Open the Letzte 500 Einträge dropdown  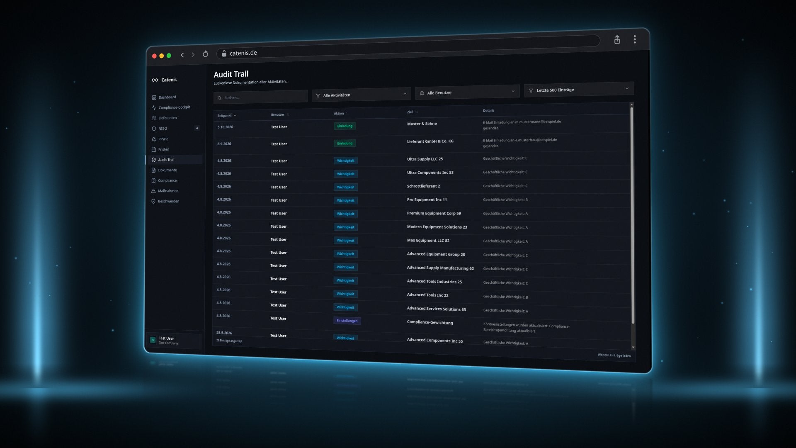579,89
